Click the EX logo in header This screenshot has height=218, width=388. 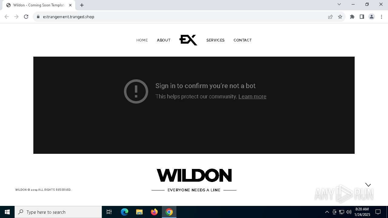click(x=188, y=40)
